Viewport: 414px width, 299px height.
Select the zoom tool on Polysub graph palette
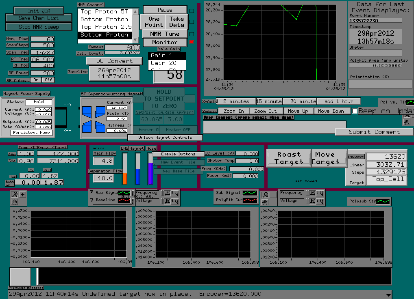(265, 195)
